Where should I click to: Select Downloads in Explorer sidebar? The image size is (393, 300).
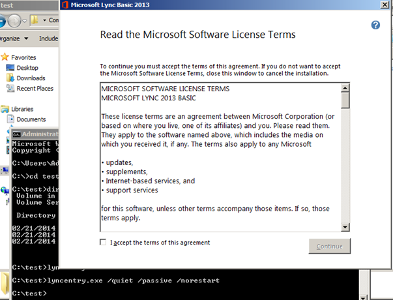[x=31, y=78]
